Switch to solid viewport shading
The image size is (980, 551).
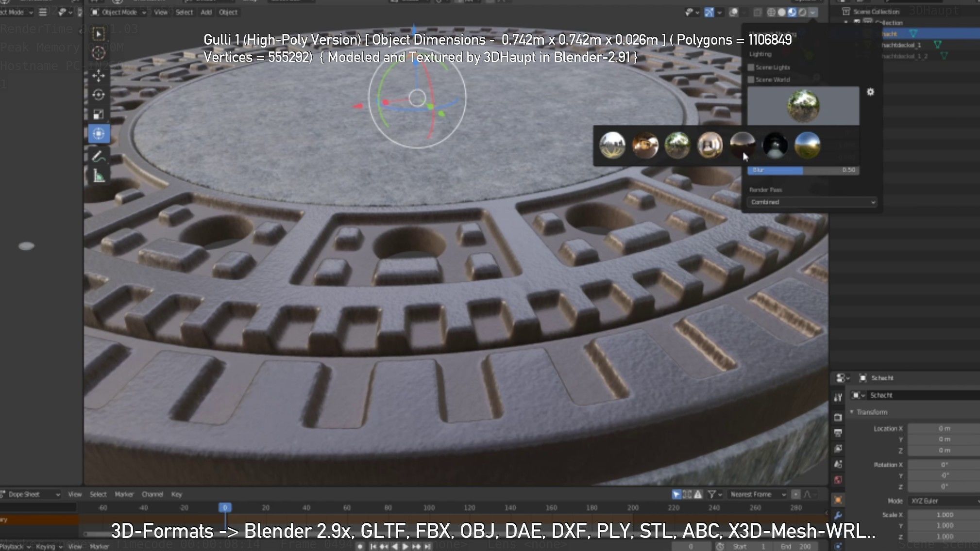coord(781,12)
